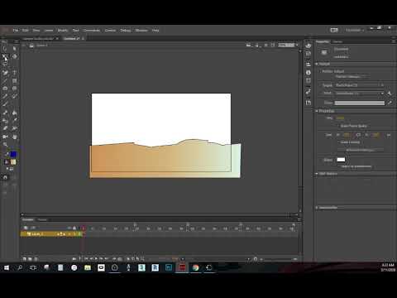
Task: Select the Pencil tool
Action: 5,96
